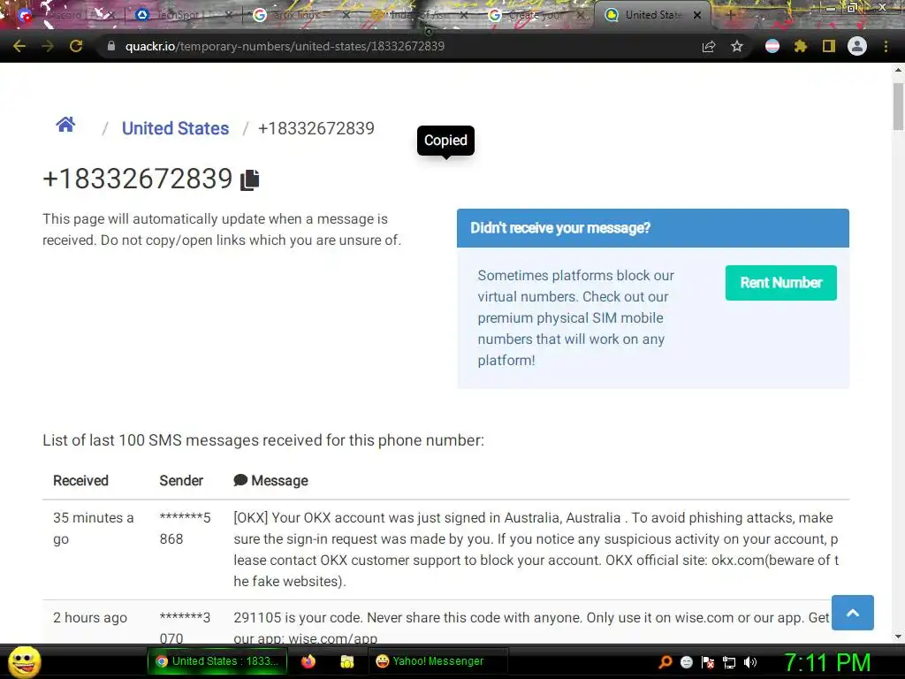Switch to the Index of tab
This screenshot has height=679, width=905.
(418, 15)
